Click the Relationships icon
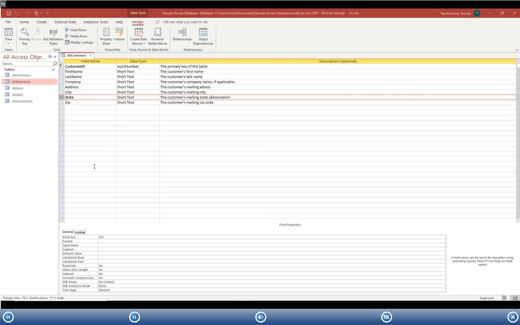The width and height of the screenshot is (520, 325). coord(181,35)
